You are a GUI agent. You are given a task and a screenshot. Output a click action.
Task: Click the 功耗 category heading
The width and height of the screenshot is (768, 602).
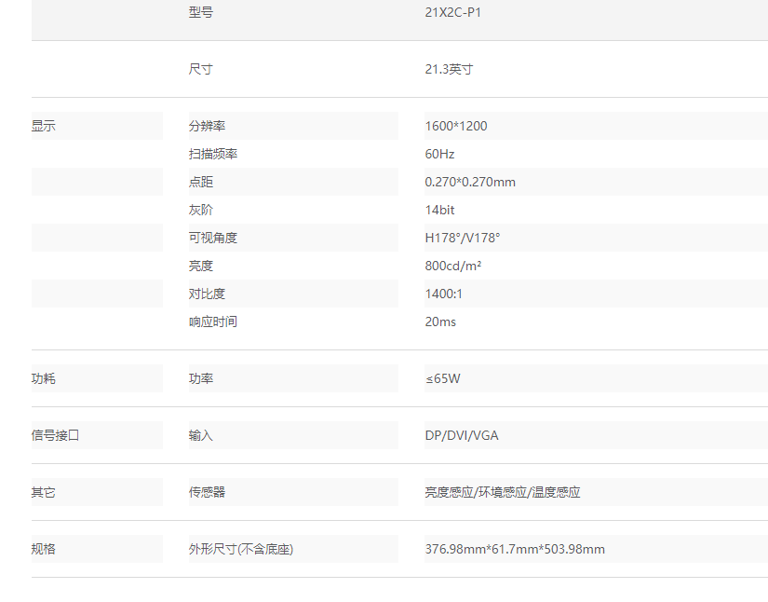click(44, 378)
